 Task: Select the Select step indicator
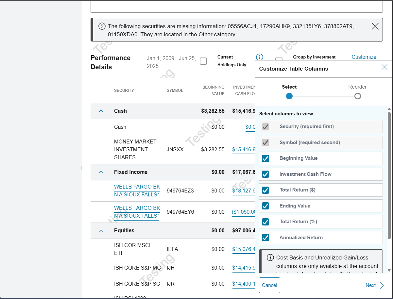289,96
